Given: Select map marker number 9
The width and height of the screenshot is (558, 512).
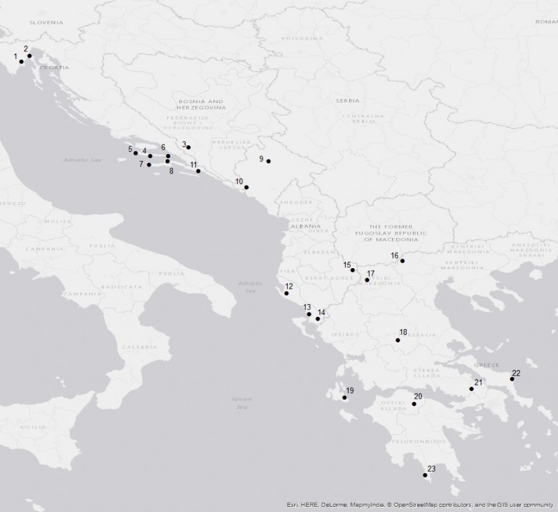Looking at the screenshot, I should (268, 161).
